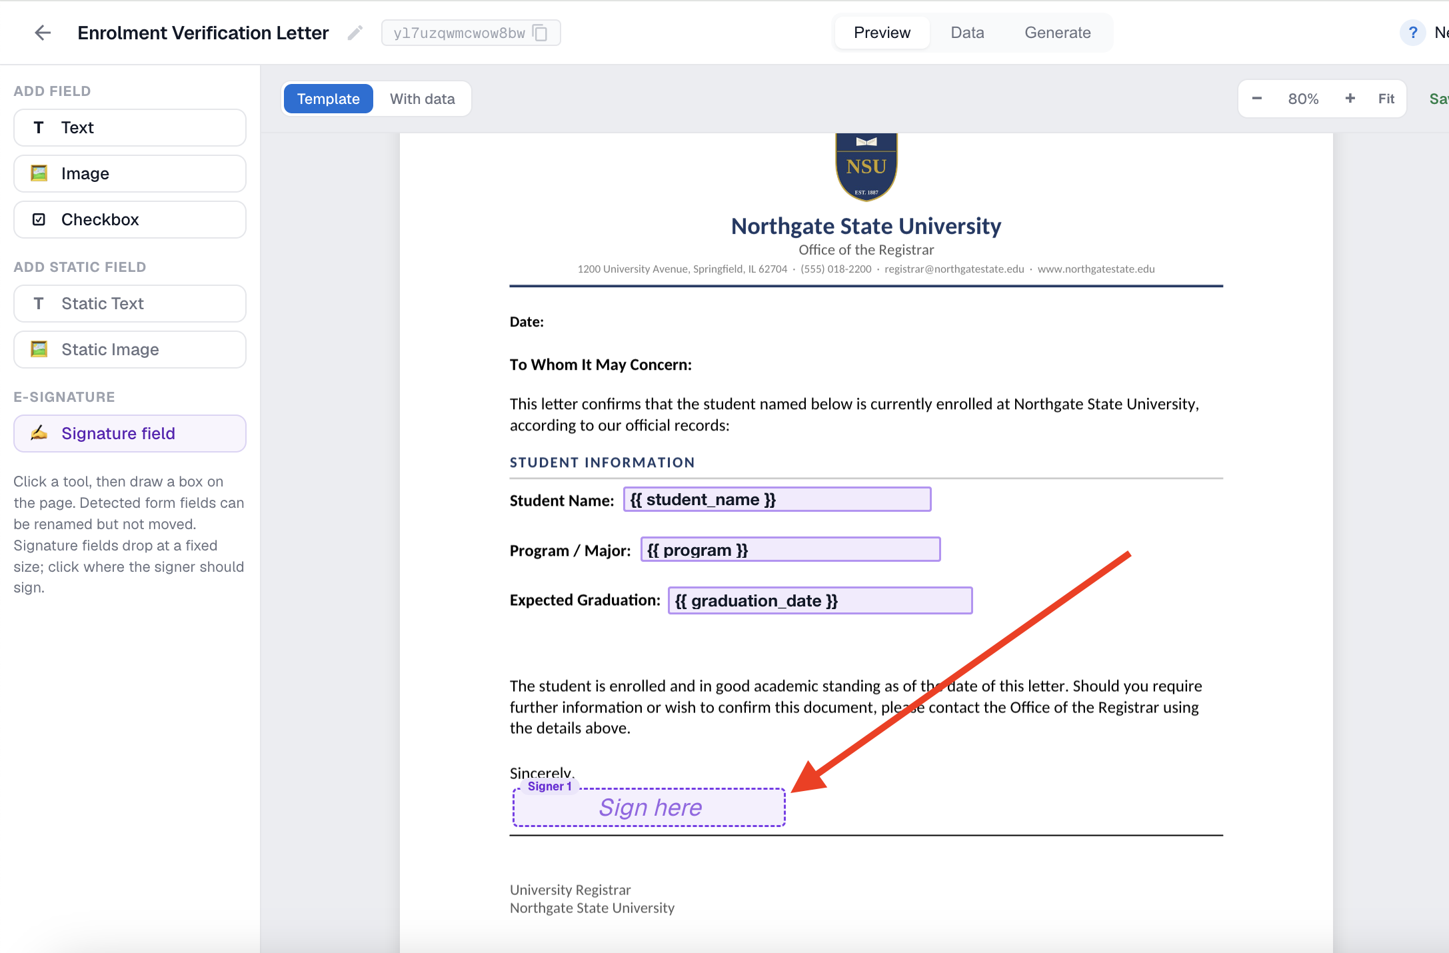Switch to Template view mode
Image resolution: width=1449 pixels, height=953 pixels.
(x=328, y=99)
